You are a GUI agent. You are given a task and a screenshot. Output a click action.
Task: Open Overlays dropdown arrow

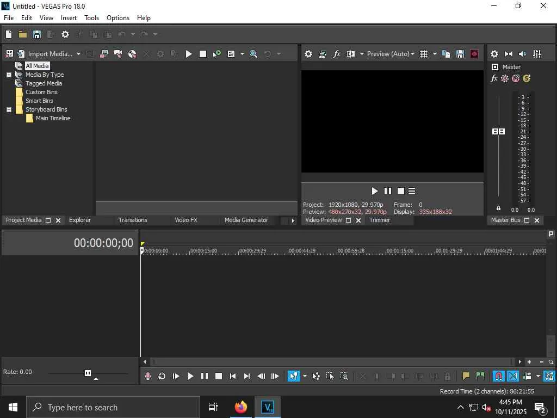point(435,54)
